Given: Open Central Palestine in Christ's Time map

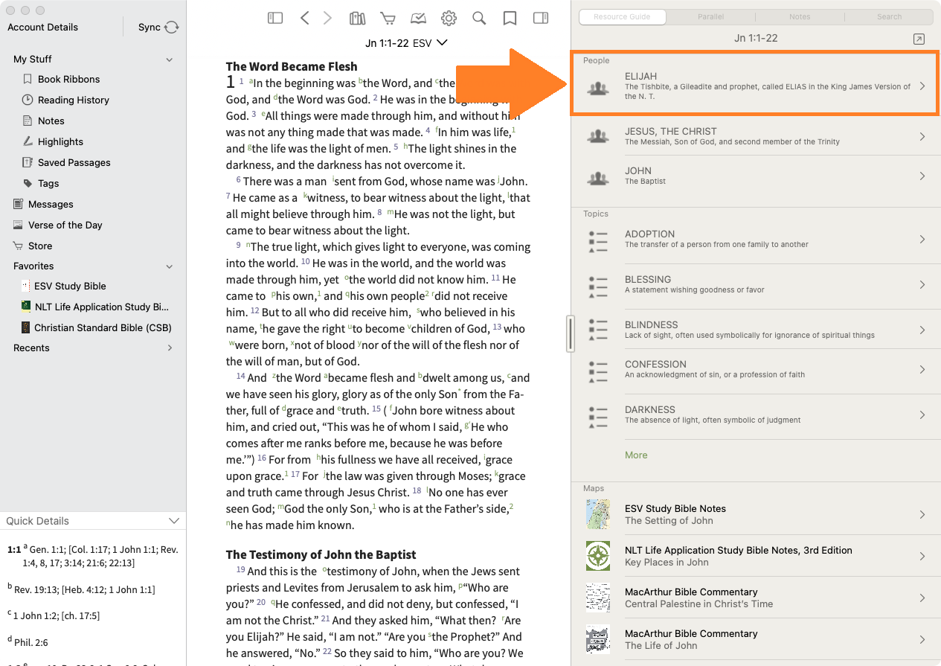Looking at the screenshot, I should [754, 598].
